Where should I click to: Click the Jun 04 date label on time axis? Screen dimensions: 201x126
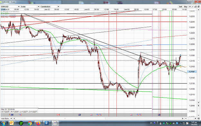coord(127,9)
